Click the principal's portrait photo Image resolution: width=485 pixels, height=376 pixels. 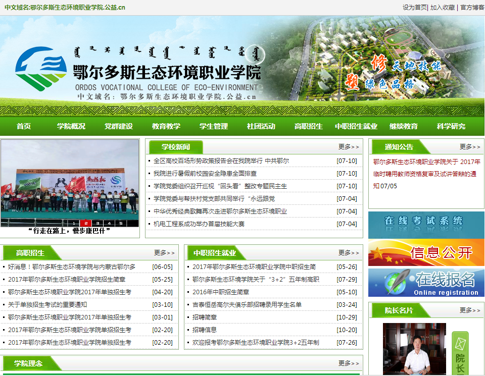[414, 349]
